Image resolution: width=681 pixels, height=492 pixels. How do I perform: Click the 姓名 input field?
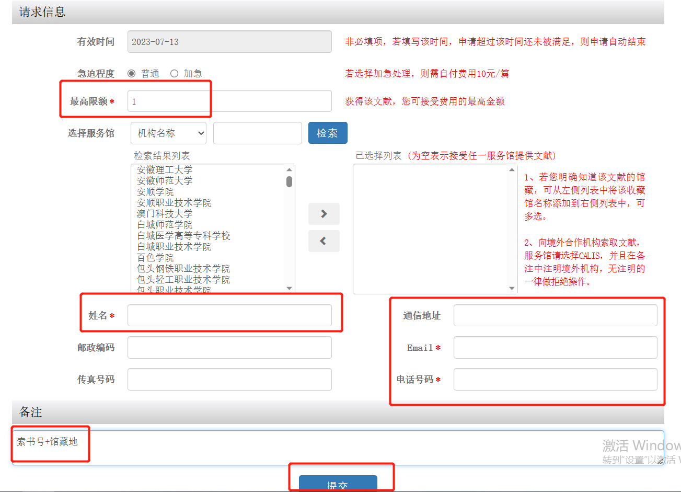tap(229, 316)
